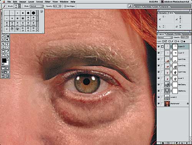Hide Layer 2 visibility eye
The image size is (192, 145).
[159, 53]
